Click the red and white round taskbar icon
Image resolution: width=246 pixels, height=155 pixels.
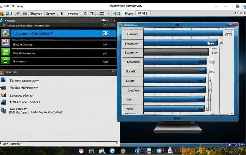pyautogui.click(x=81, y=151)
